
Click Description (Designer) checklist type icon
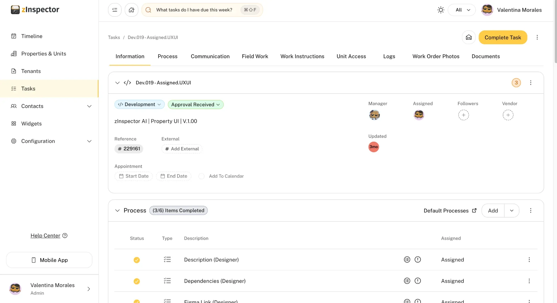[167, 260]
